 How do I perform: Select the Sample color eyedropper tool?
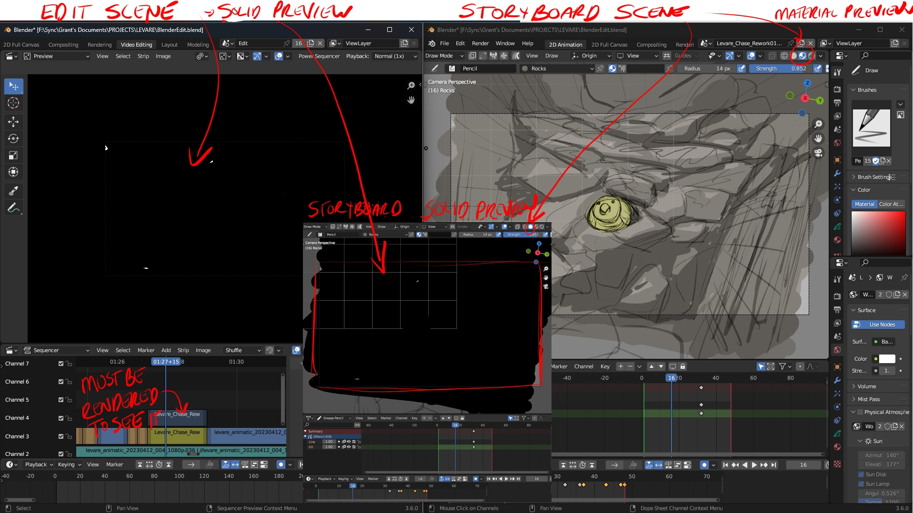(x=13, y=191)
